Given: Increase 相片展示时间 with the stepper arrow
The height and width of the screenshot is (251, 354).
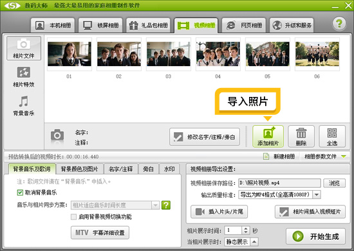Looking at the screenshot, I should (246, 229).
